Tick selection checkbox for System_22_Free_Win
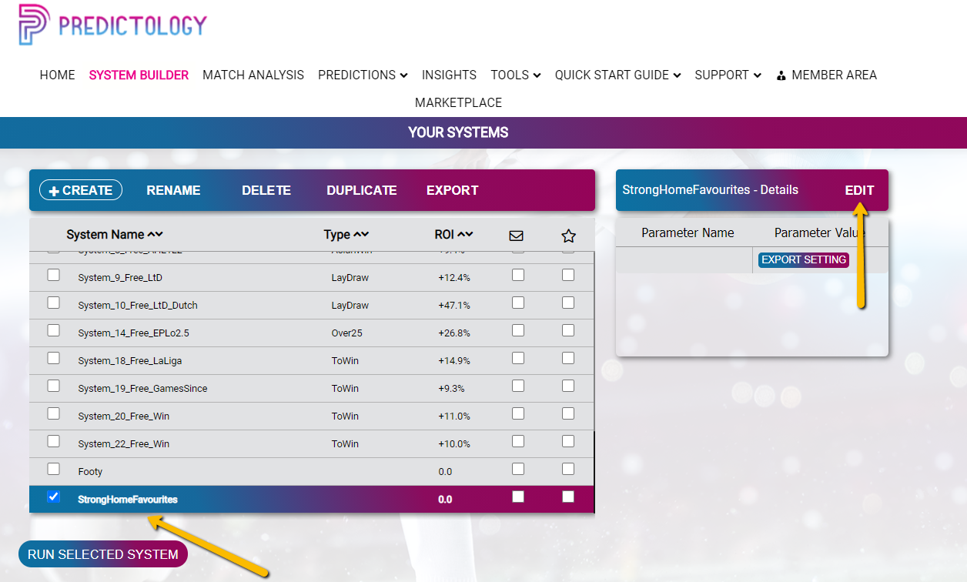This screenshot has height=582, width=967. 53,441
